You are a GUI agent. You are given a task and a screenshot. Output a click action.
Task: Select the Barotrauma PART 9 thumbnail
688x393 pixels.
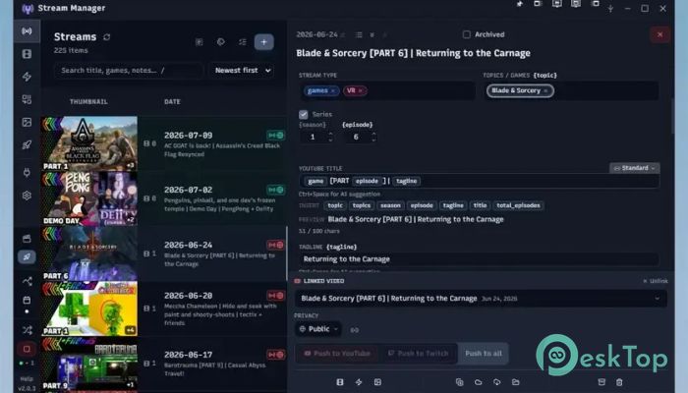89,364
